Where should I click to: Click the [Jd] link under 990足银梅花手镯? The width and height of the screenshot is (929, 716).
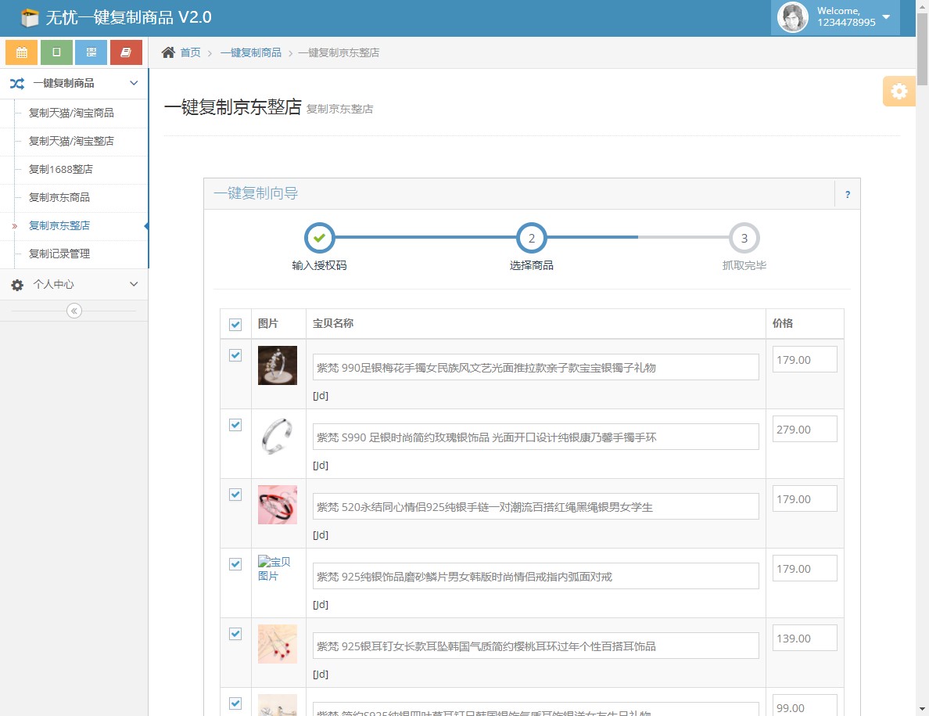tap(321, 396)
